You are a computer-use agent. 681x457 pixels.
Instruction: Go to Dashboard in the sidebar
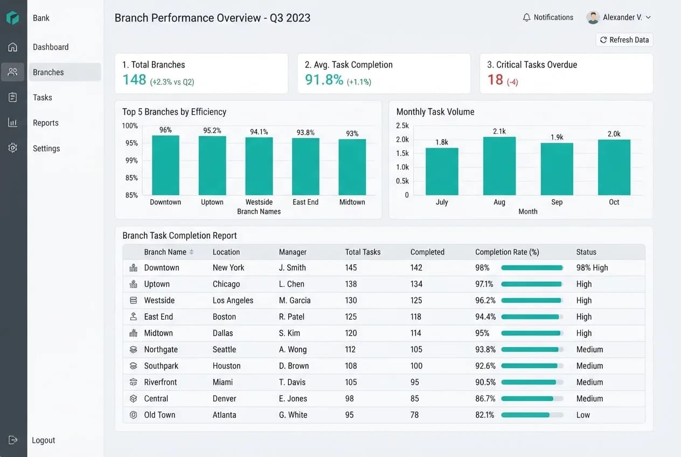click(x=51, y=47)
